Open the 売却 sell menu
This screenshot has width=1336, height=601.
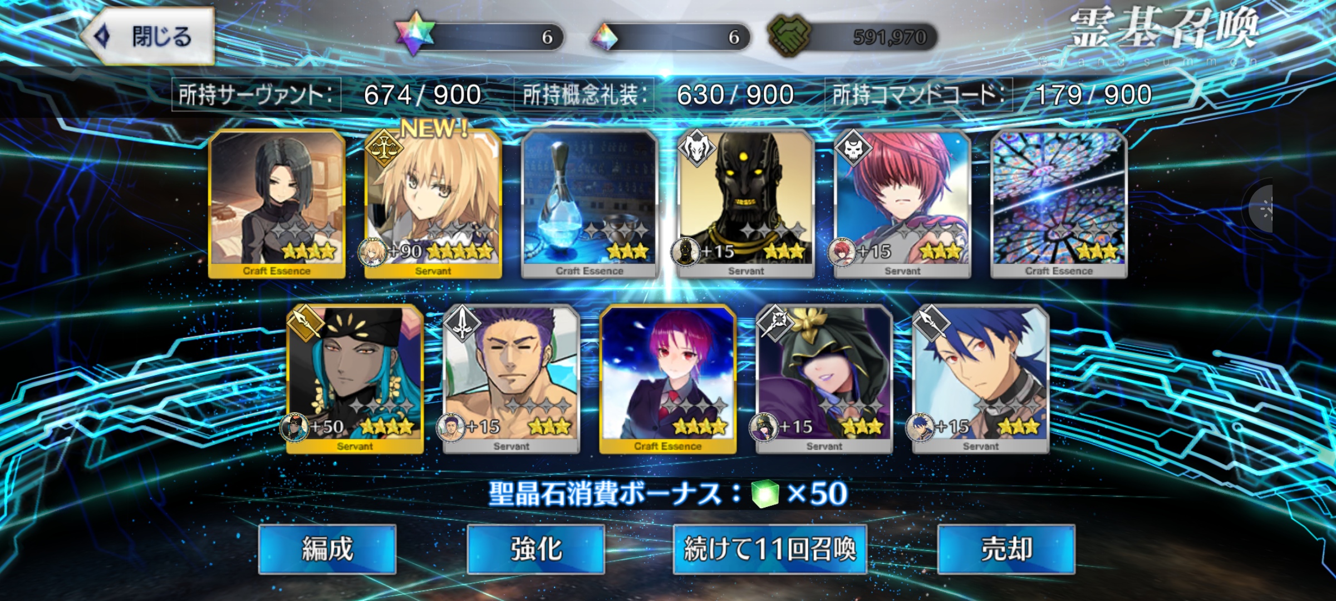(1006, 549)
